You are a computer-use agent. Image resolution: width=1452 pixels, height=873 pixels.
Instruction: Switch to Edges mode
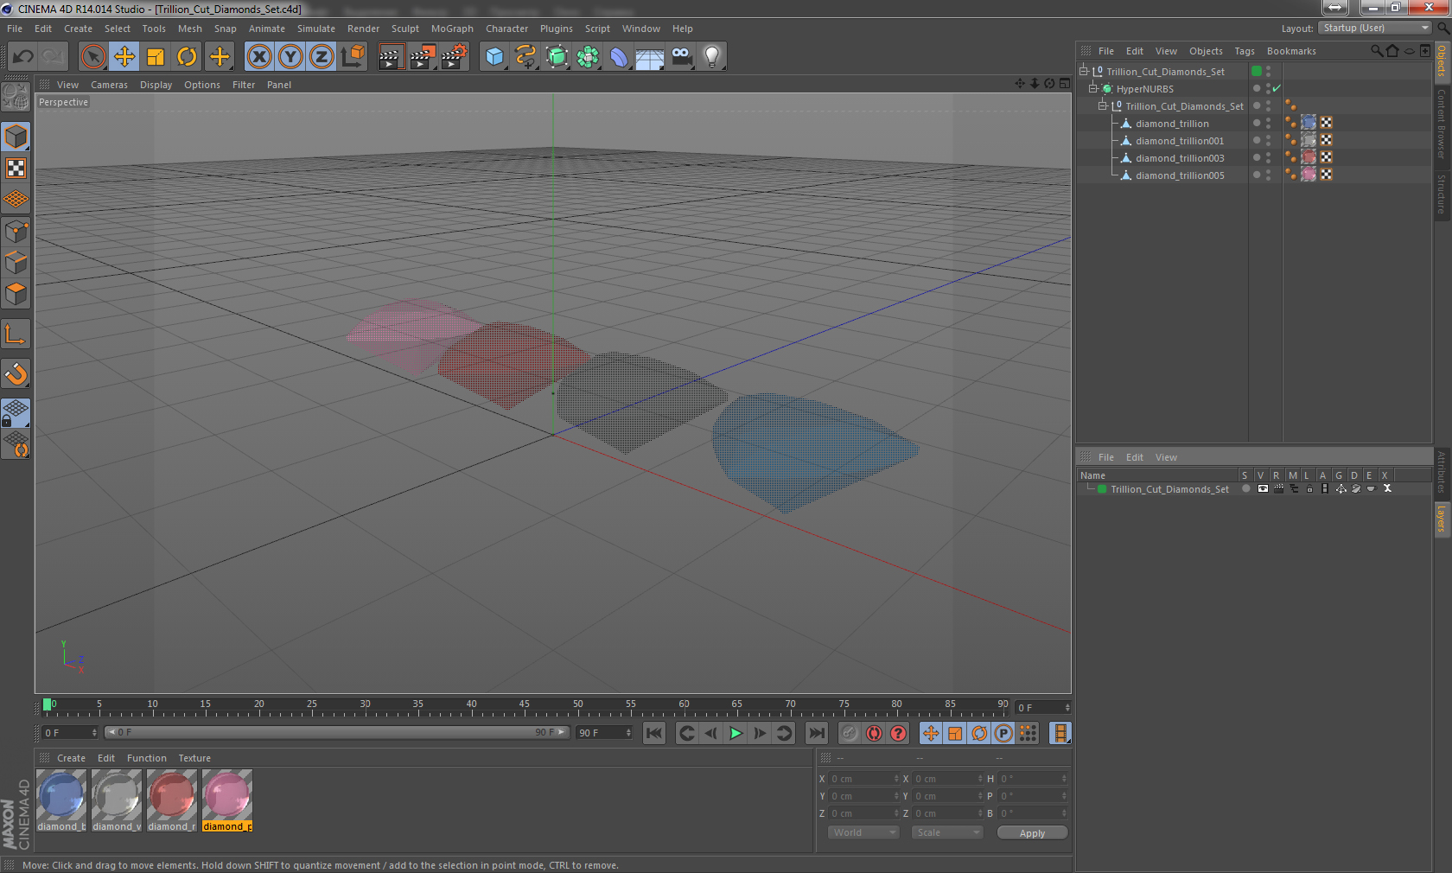[x=16, y=263]
